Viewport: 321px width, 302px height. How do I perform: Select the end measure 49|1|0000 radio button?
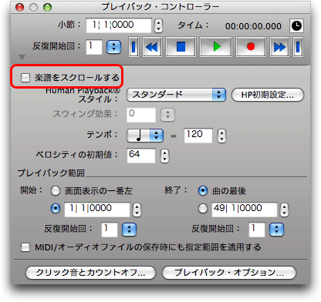203,209
